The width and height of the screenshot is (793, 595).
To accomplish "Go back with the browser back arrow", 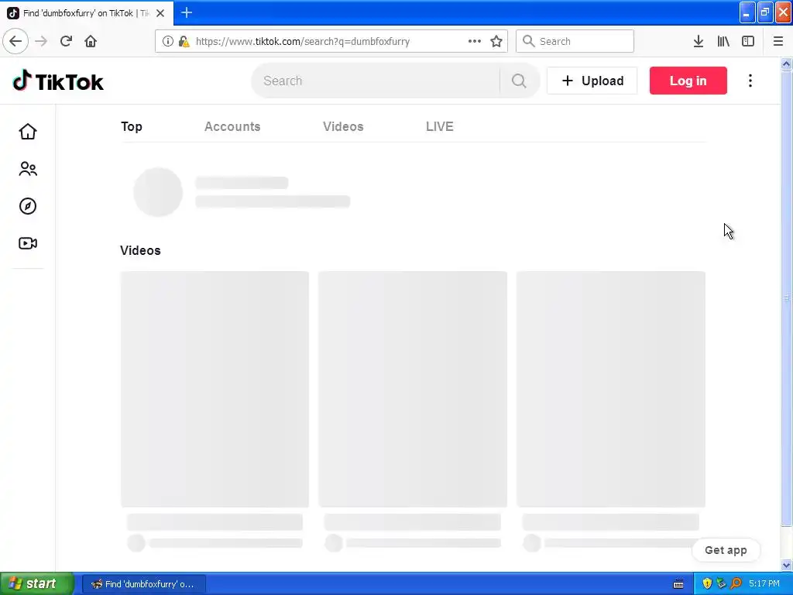I will (x=15, y=41).
